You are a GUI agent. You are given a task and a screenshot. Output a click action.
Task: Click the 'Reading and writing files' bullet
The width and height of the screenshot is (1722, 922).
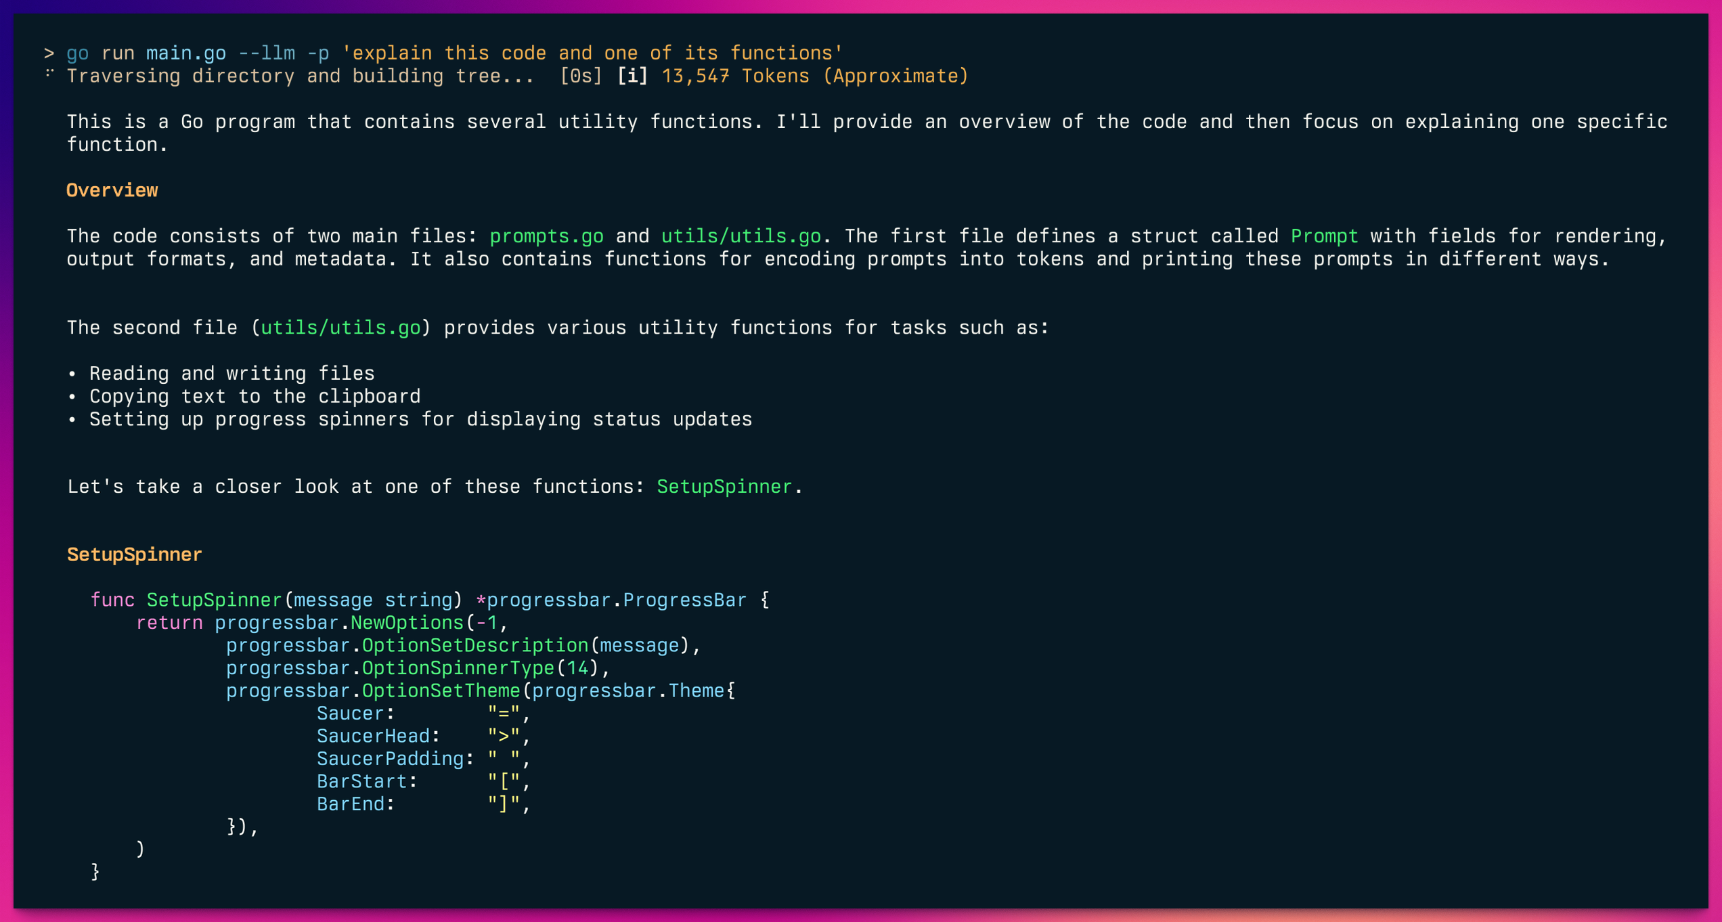pos(231,374)
